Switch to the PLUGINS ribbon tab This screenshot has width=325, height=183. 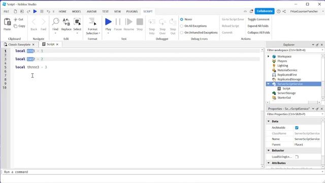coord(132,11)
